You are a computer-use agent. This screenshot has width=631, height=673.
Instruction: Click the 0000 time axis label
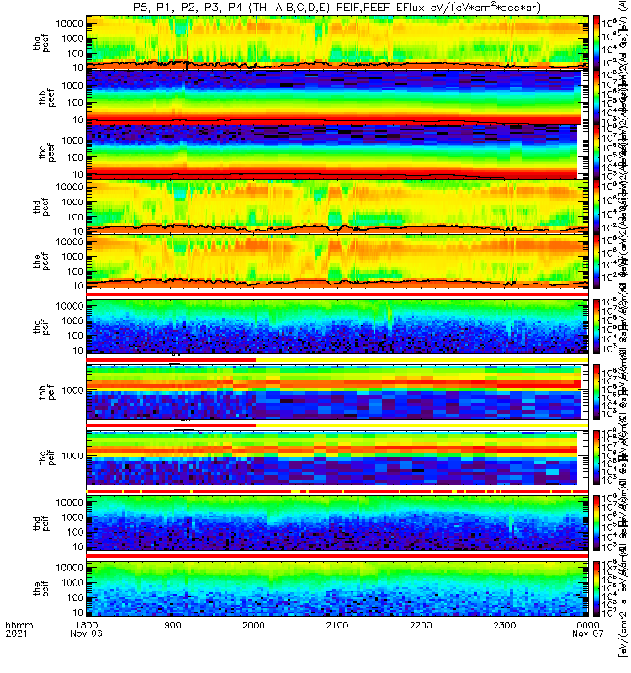pyautogui.click(x=588, y=625)
